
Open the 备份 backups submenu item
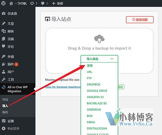tap(5, 112)
